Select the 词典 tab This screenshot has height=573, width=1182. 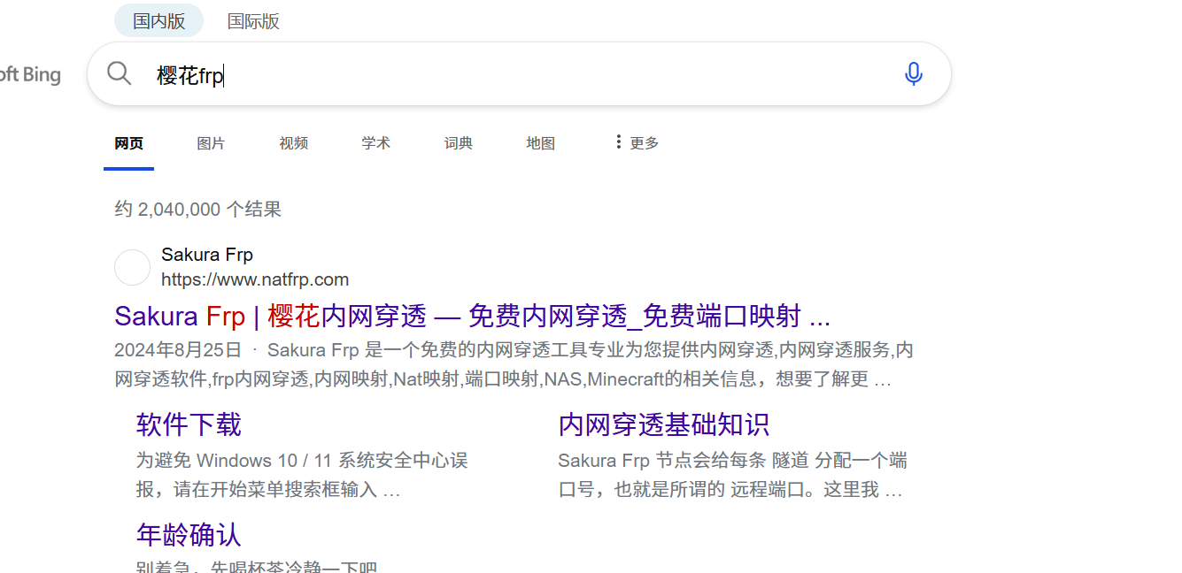[x=458, y=143]
